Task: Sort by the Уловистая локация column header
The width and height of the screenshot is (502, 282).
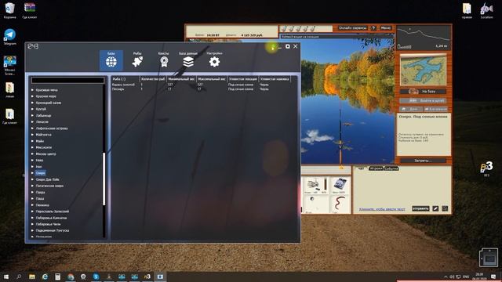Action: tap(242, 79)
